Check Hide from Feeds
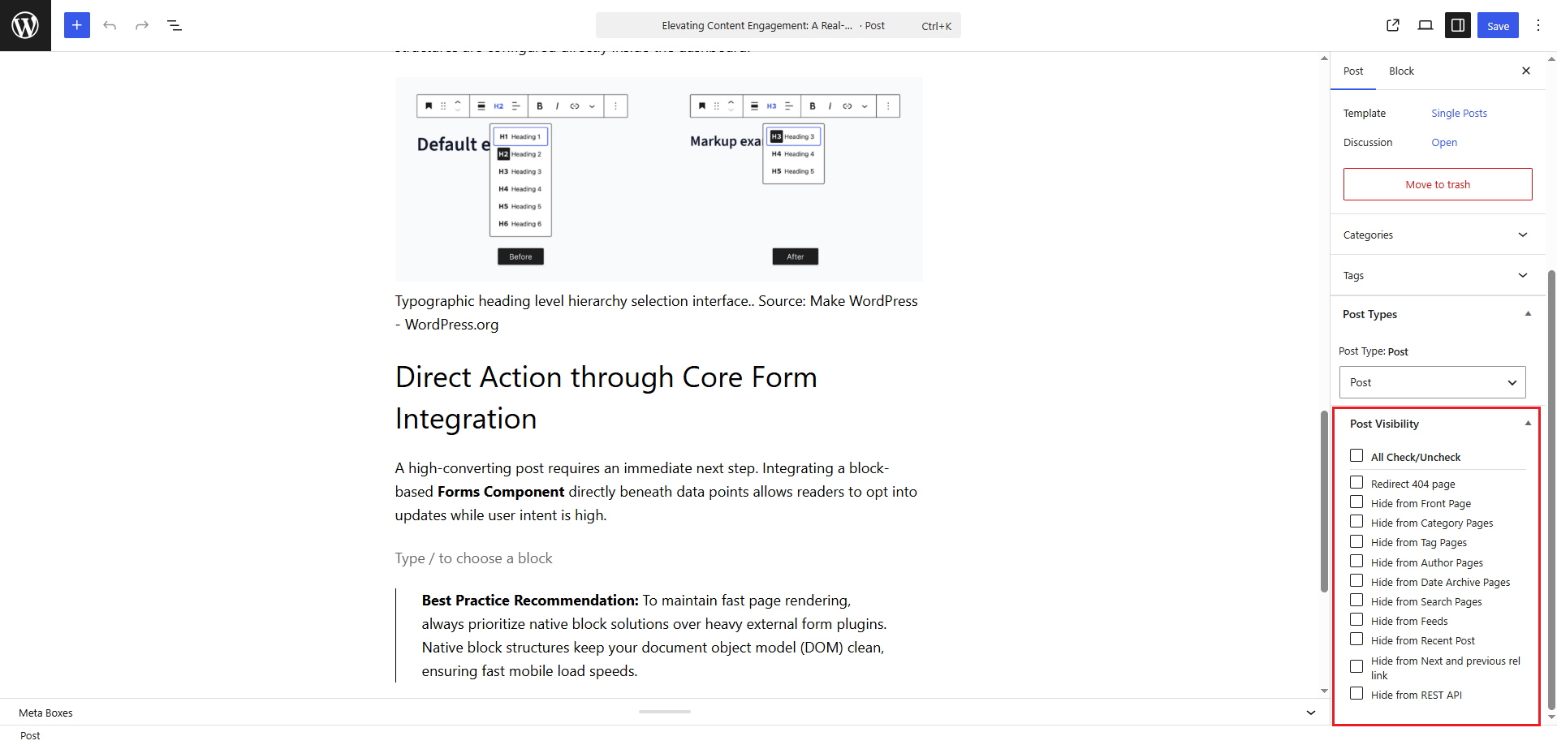 (1356, 620)
